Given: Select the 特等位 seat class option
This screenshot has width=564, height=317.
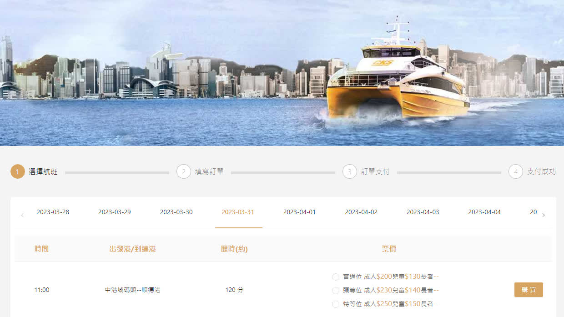Looking at the screenshot, I should tap(336, 304).
